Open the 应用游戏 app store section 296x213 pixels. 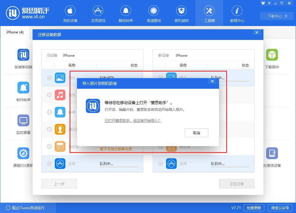click(x=98, y=13)
